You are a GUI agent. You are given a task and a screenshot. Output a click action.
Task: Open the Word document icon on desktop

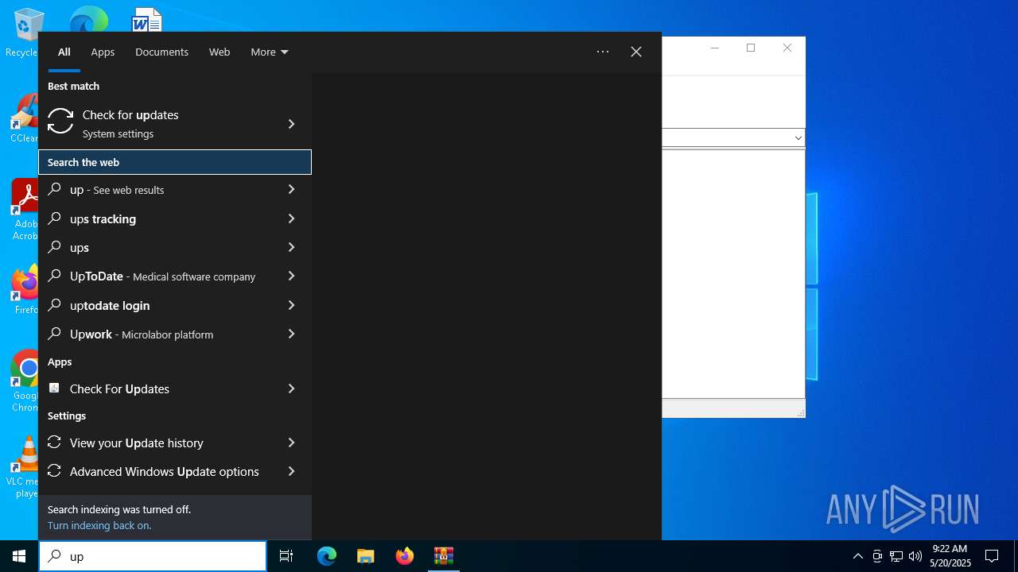tap(147, 19)
